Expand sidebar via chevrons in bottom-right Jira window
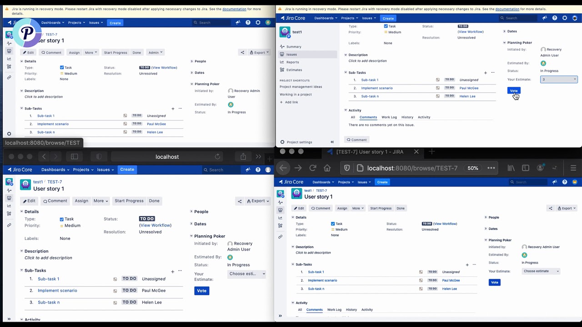Viewport: 582px width, 327px height. pyautogui.click(x=280, y=316)
